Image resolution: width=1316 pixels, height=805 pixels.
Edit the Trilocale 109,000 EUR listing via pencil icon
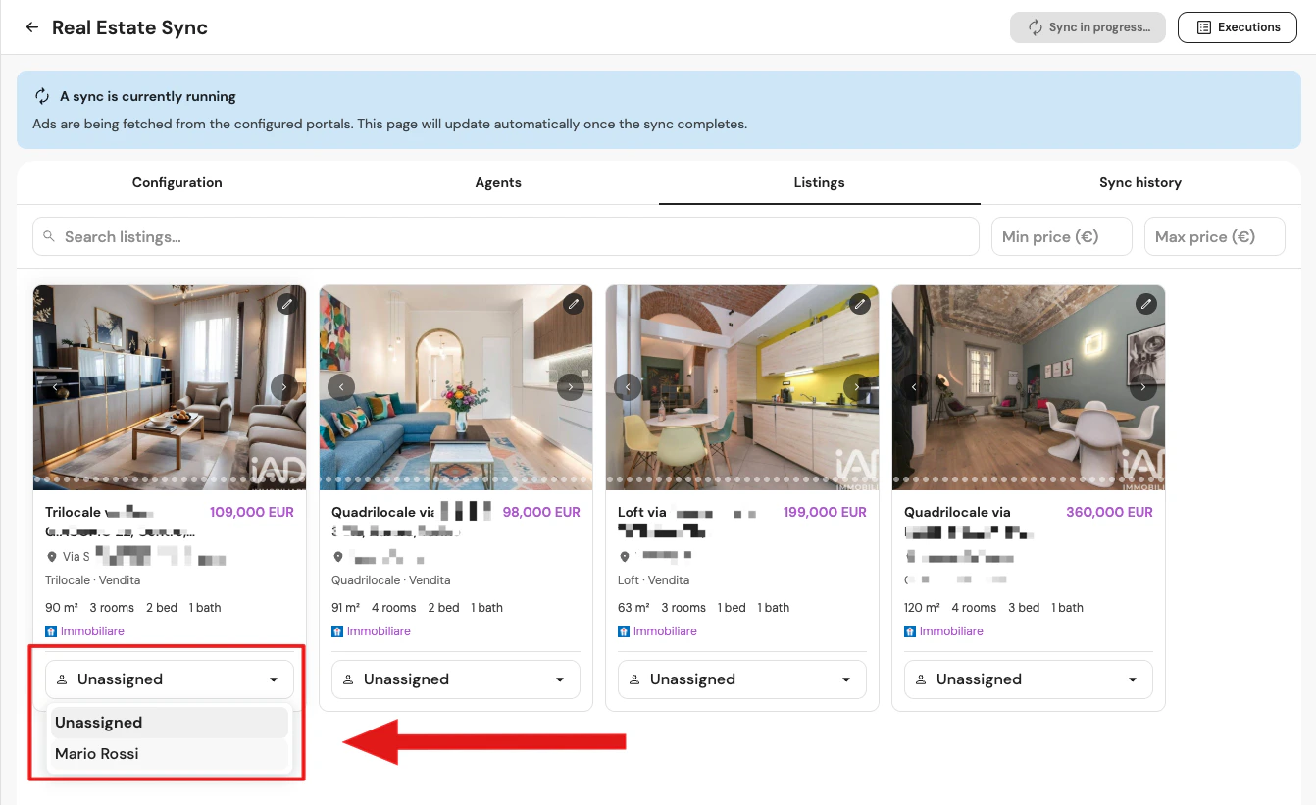(x=287, y=304)
